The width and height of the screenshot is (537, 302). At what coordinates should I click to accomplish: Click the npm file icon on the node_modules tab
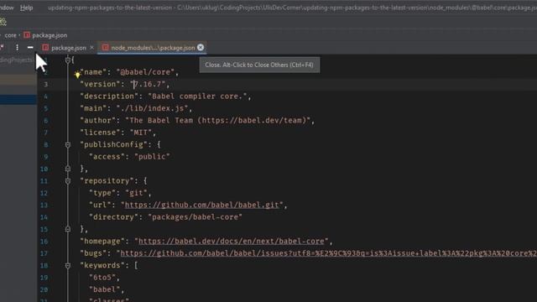click(x=105, y=48)
